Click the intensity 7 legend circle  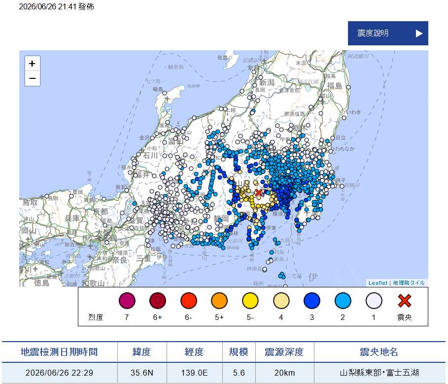click(x=127, y=301)
